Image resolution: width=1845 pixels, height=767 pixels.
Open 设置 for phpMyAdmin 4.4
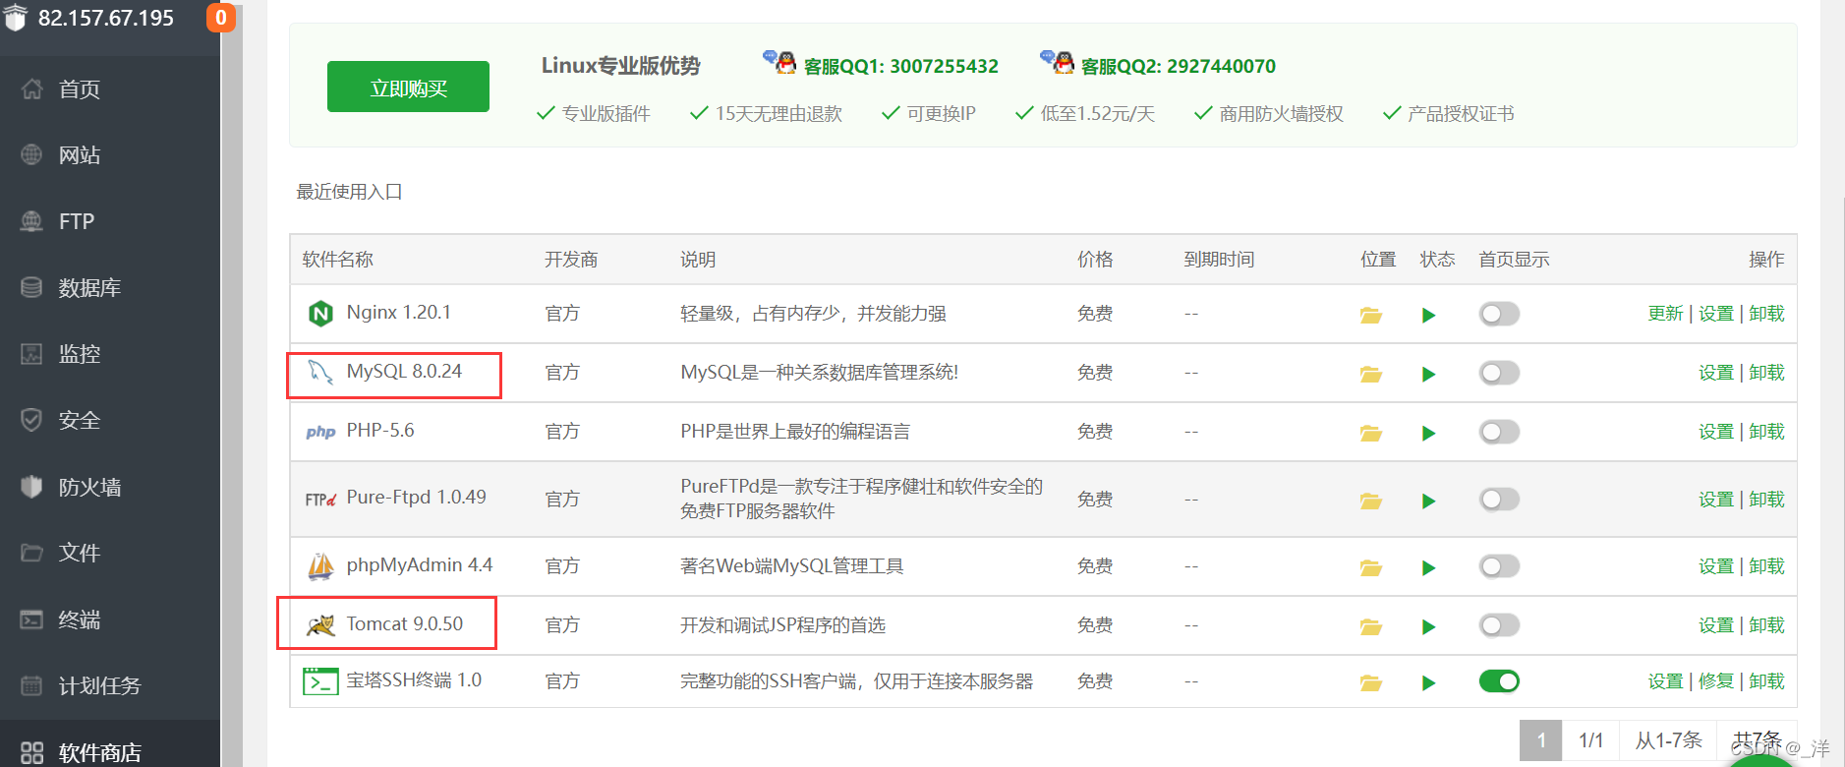pos(1716,566)
